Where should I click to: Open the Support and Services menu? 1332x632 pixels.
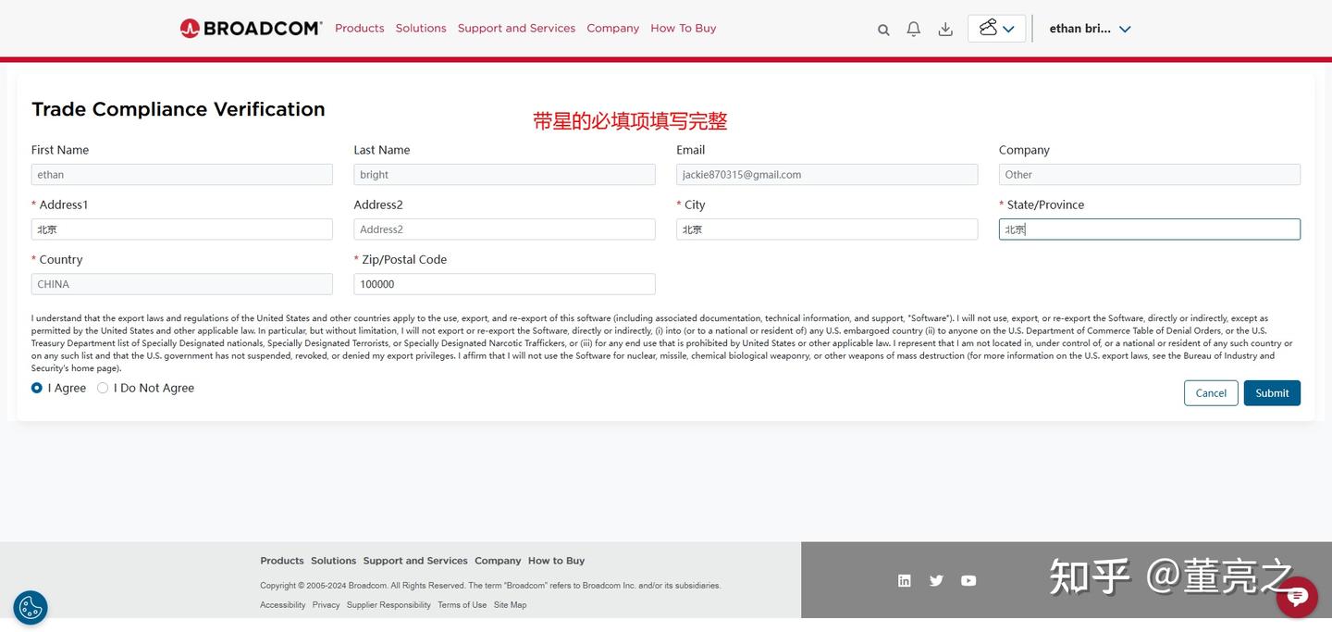(516, 28)
